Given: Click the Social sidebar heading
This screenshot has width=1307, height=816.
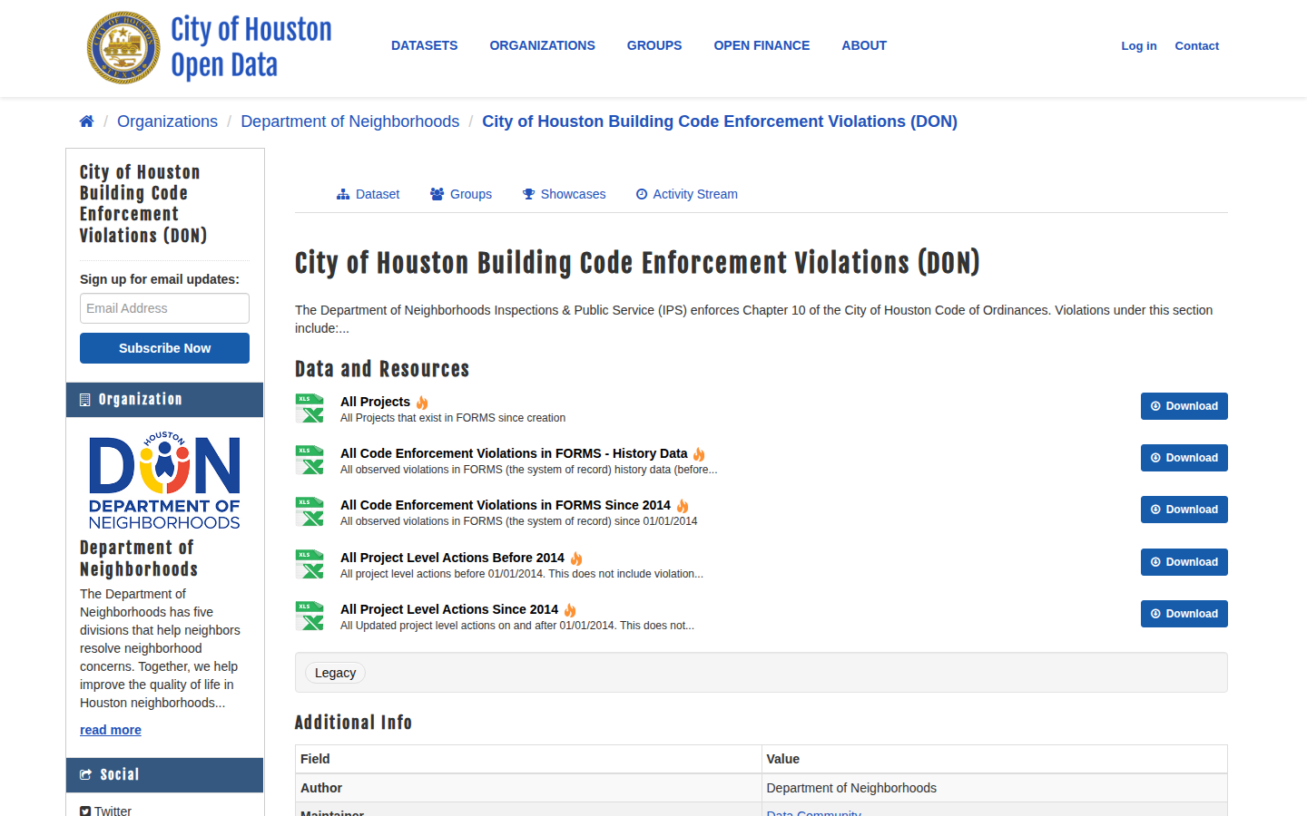Looking at the screenshot, I should 164,775.
